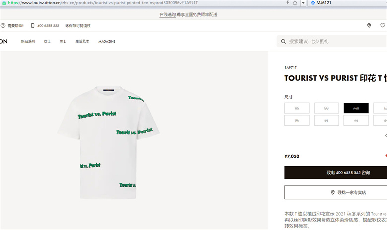
Task: Click the Tourist vs Purist T-shirt image
Action: 108,142
